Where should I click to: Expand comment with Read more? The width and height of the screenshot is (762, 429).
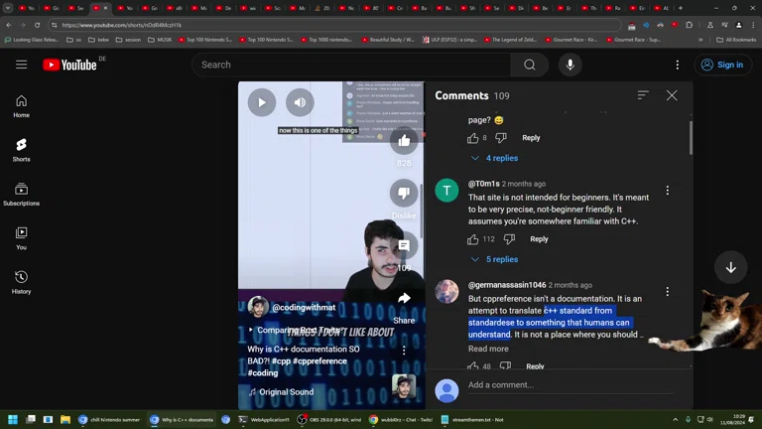488,349
